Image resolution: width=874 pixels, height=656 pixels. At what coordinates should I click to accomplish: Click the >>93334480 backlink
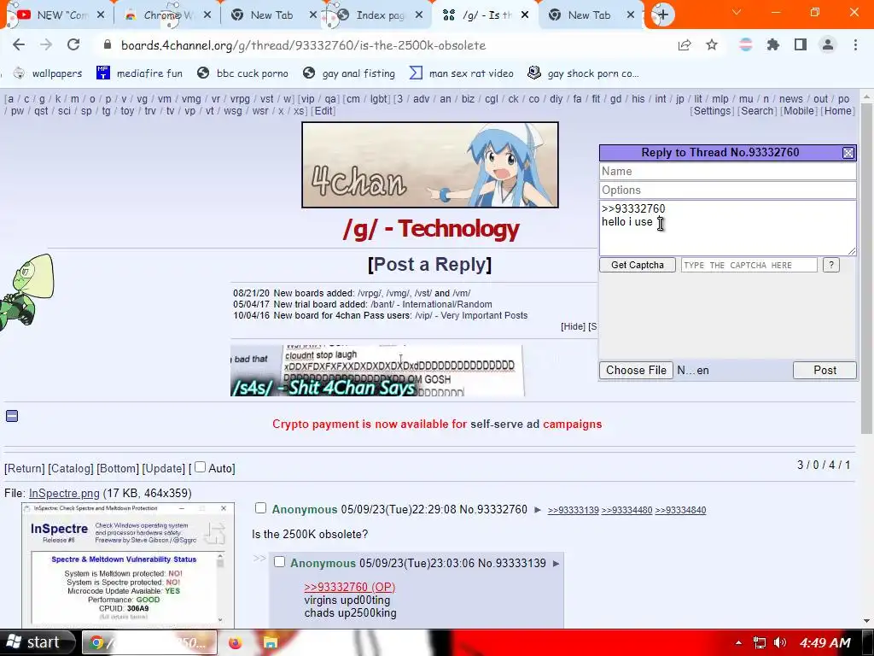point(626,511)
